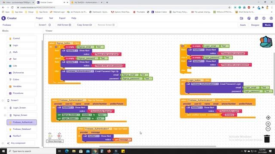Open the Windows Start menu
Viewport: 275px width, 154px height.
click(3, 151)
